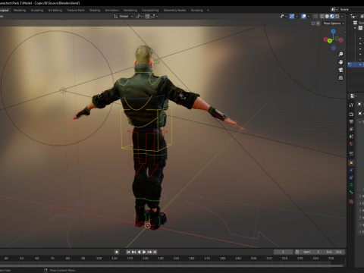Open the Scripting workspace tab

click(x=196, y=10)
